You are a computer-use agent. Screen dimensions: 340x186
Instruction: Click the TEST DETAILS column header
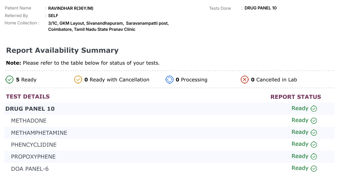(x=28, y=97)
